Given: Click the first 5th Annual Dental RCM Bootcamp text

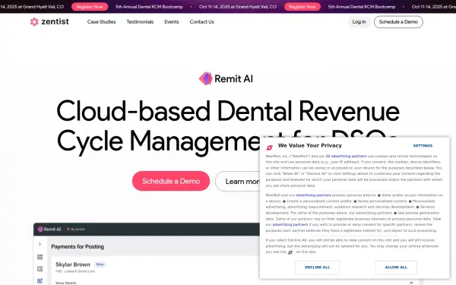Looking at the screenshot, I should coord(149,7).
